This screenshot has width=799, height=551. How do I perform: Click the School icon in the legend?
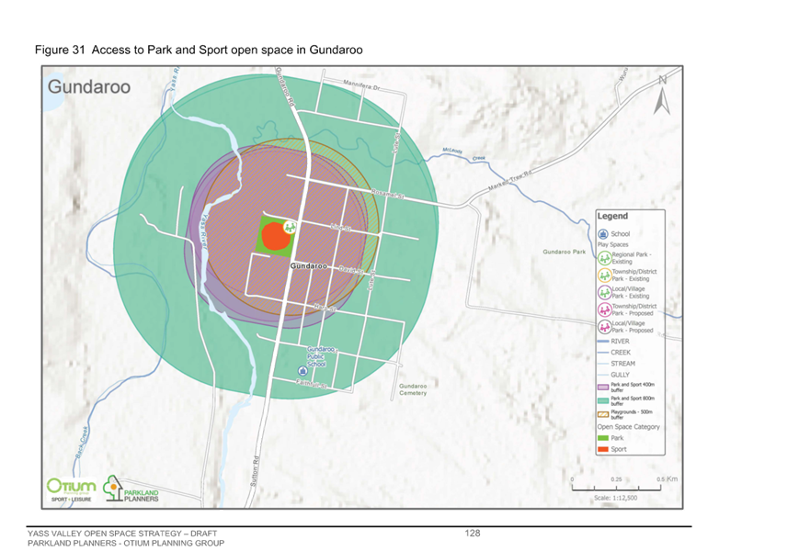click(x=603, y=234)
